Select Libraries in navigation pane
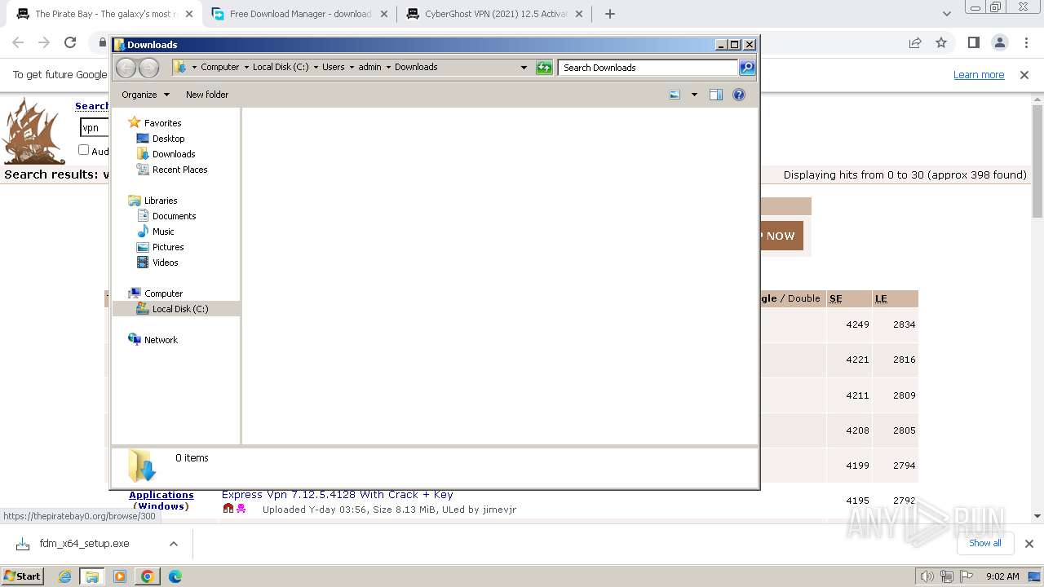 point(161,201)
